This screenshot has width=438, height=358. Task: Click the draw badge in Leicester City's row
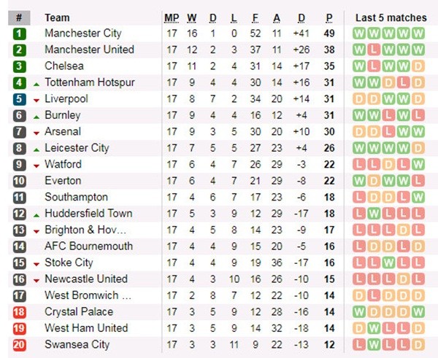pyautogui.click(x=418, y=148)
